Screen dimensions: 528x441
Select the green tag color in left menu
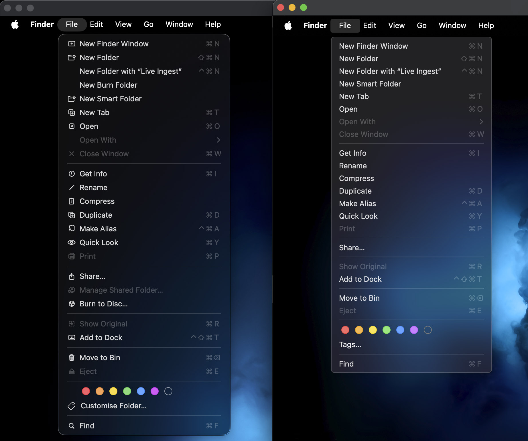tap(127, 391)
